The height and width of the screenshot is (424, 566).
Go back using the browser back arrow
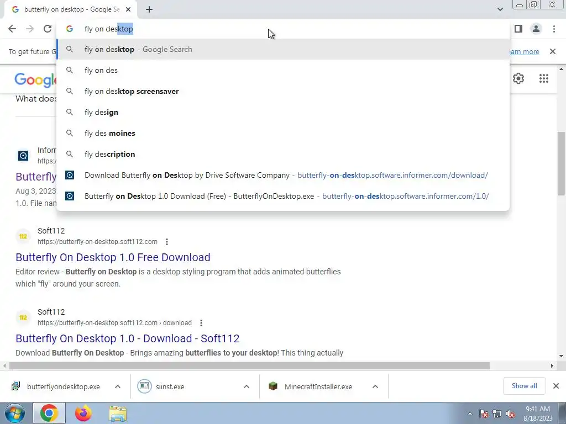[12, 29]
